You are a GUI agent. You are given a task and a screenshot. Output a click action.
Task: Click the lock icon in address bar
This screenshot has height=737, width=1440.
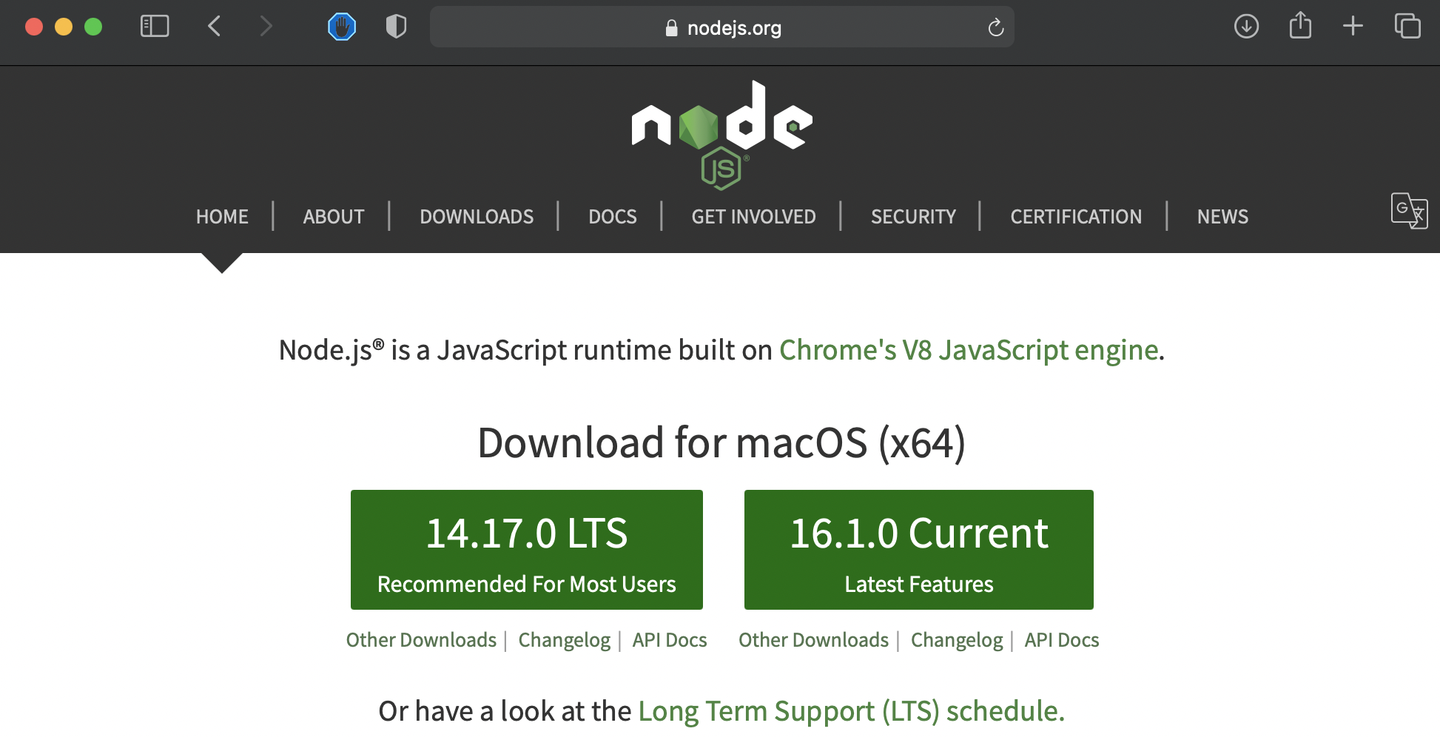(x=671, y=28)
